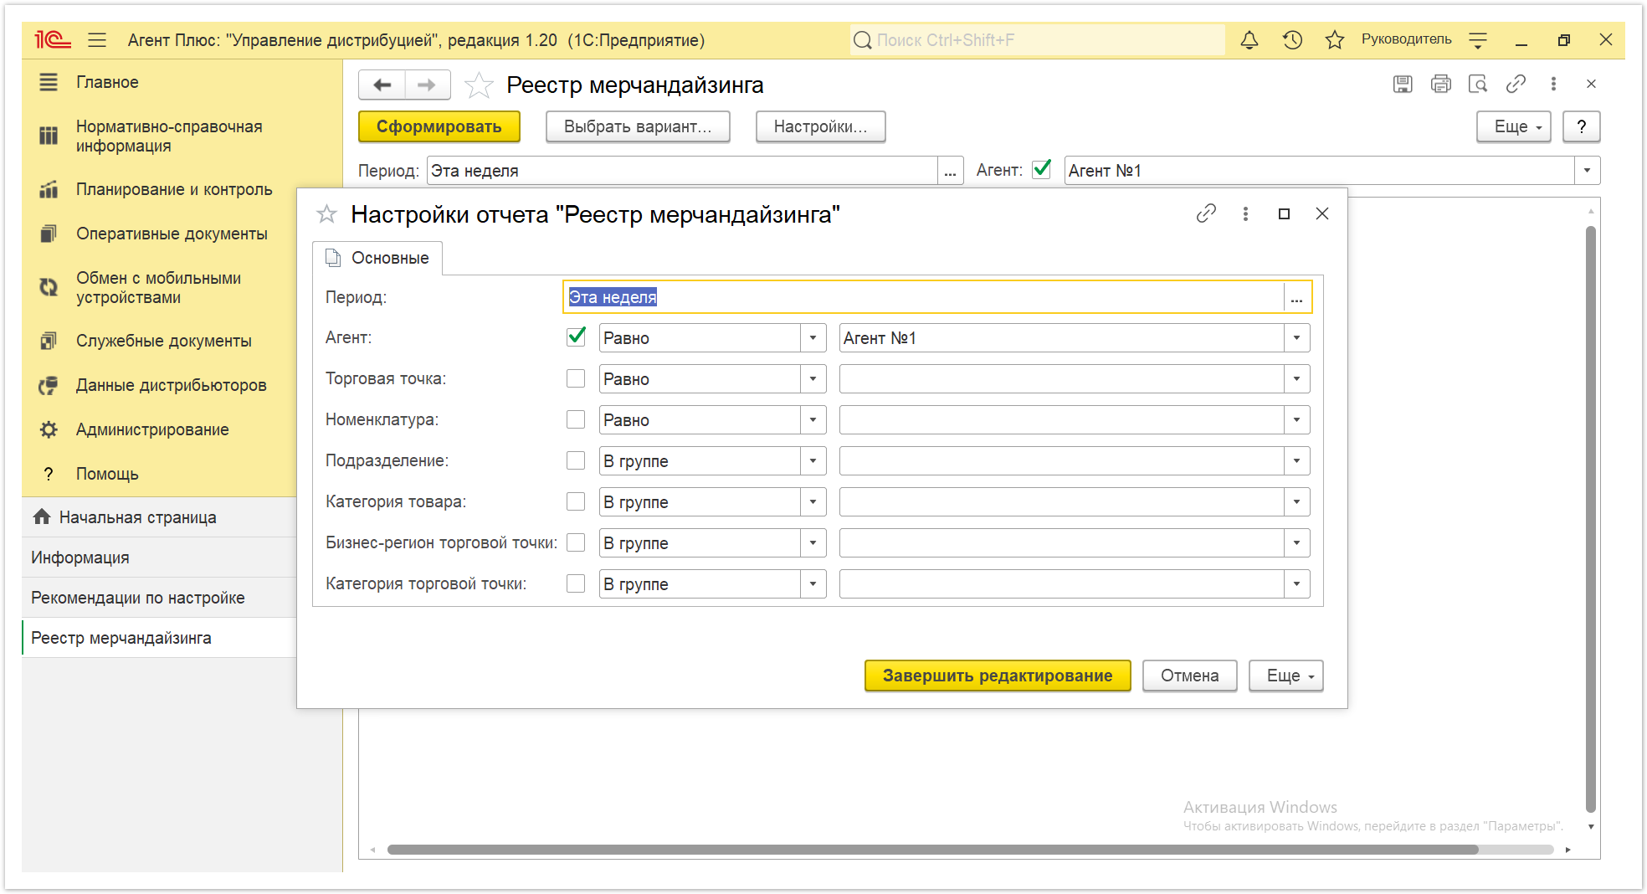The image size is (1647, 894).
Task: Expand Бизнес-регион 'В группе' comparison dropdown
Action: 813,543
